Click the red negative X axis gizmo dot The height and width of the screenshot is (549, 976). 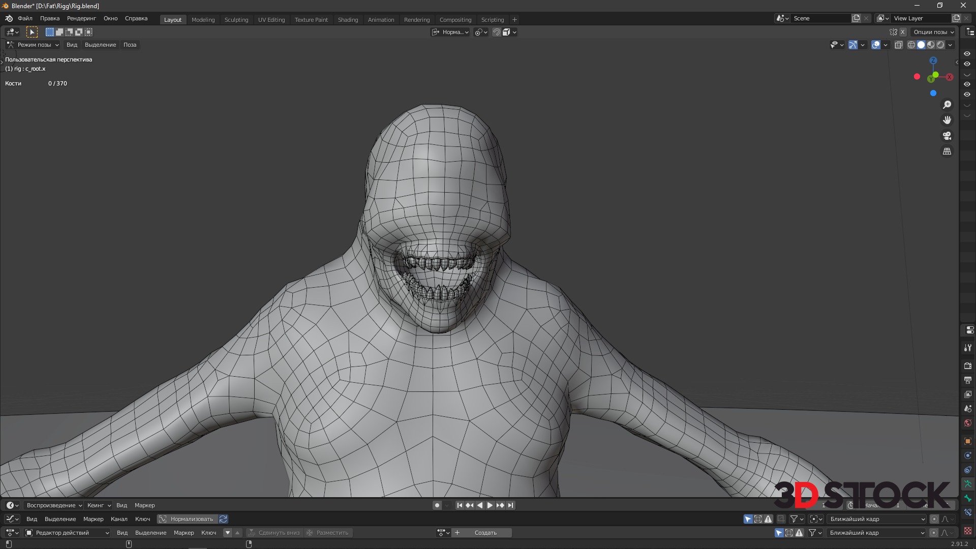pos(917,77)
